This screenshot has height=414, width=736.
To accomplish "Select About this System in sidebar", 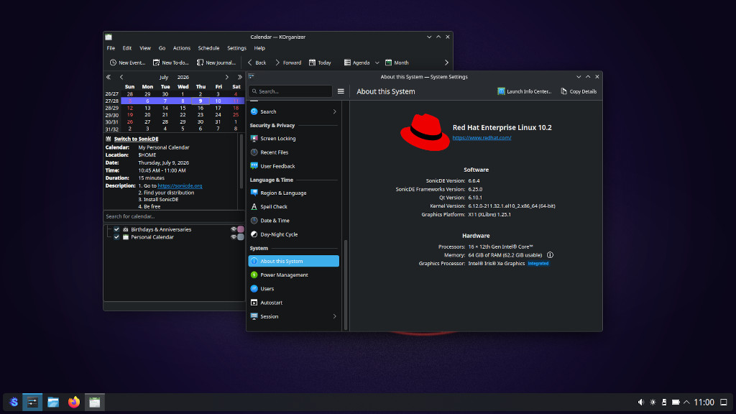I will [x=293, y=261].
